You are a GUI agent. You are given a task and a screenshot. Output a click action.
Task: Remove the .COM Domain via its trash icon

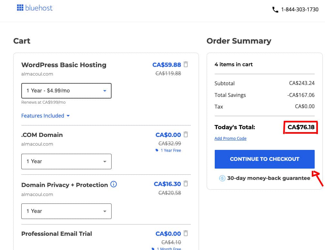186,135
